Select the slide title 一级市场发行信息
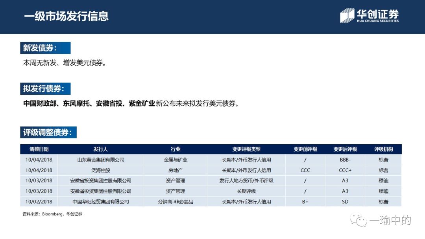The width and height of the screenshot is (425, 239). point(66,16)
